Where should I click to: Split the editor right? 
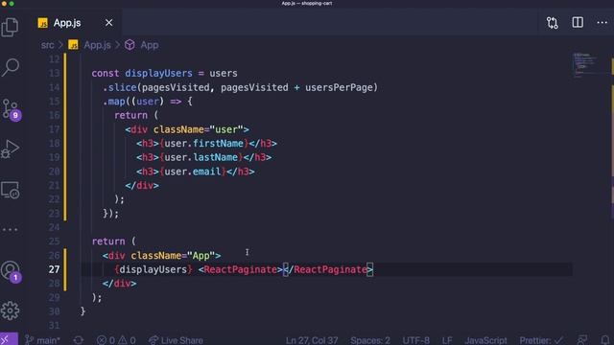(578, 23)
